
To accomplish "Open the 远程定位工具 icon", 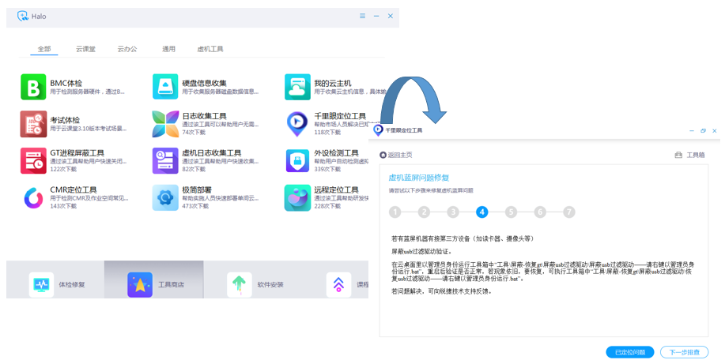I will click(x=297, y=197).
